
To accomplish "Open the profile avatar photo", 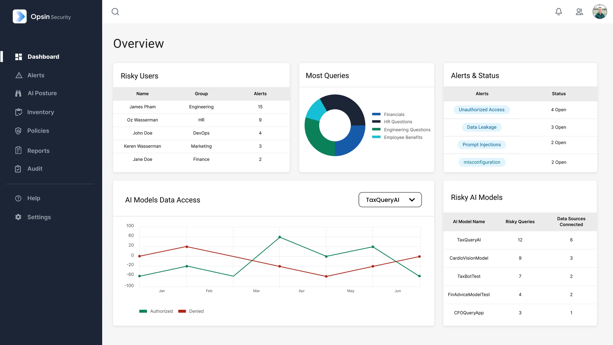I will point(600,12).
